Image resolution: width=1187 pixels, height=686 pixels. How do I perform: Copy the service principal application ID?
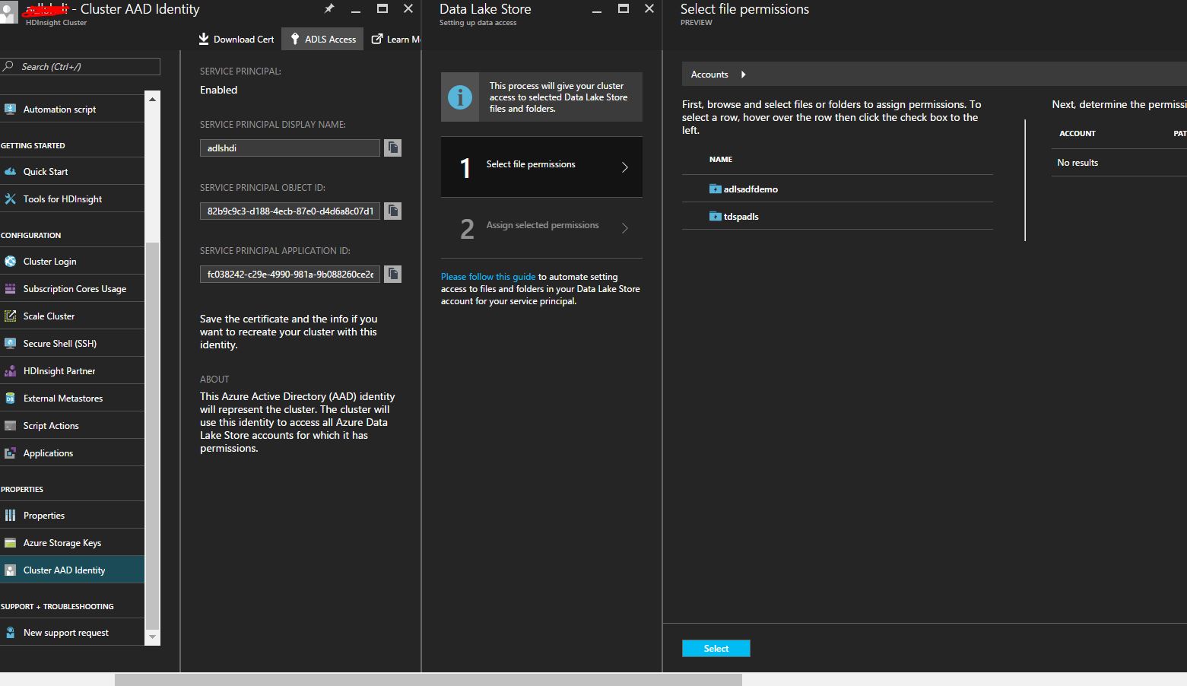point(392,274)
